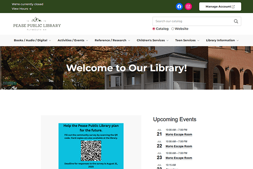This screenshot has height=169, width=253.
Task: Expand the Activities / Events chevron
Action: pyautogui.click(x=87, y=41)
